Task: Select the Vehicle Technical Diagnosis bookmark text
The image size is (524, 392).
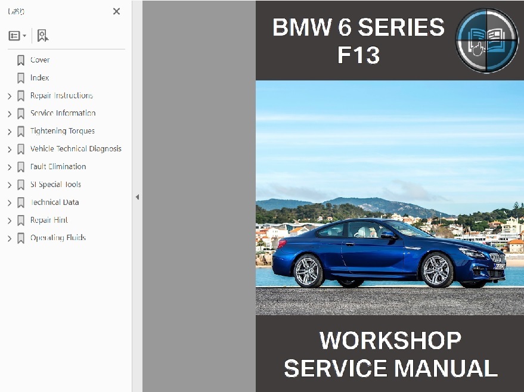Action: coord(76,148)
